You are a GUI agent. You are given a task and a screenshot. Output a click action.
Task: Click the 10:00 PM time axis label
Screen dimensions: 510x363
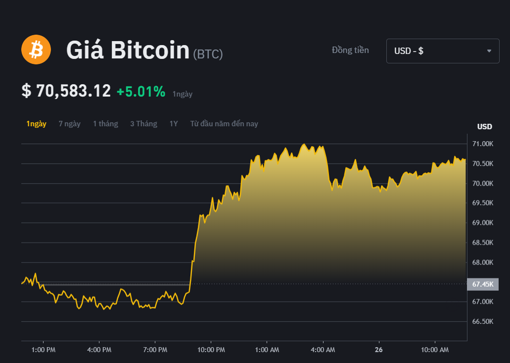pos(211,349)
